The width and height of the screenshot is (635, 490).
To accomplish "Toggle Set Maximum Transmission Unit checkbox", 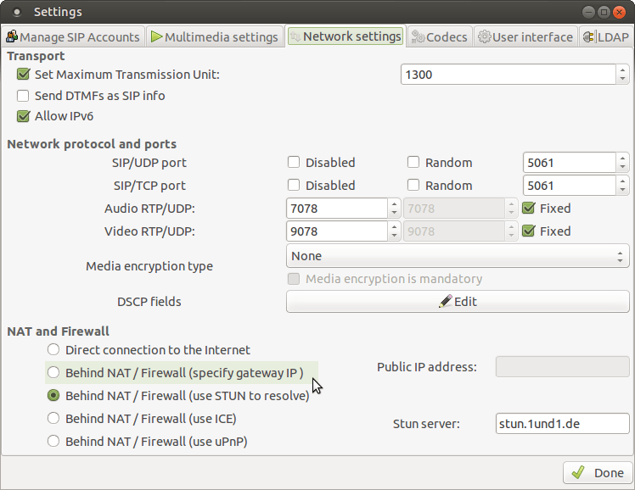I will click(x=23, y=75).
